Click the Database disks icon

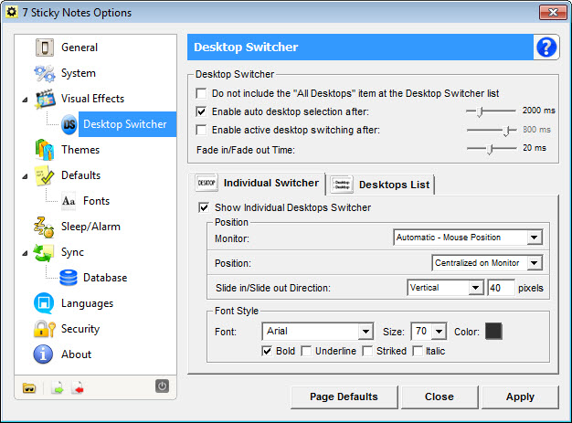click(x=69, y=278)
